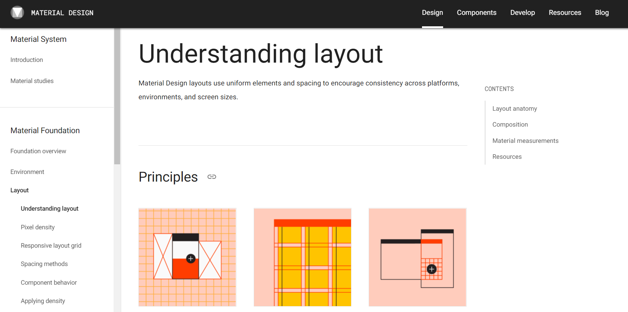Open Component behavior sidebar item
Image resolution: width=628 pixels, height=312 pixels.
[49, 283]
